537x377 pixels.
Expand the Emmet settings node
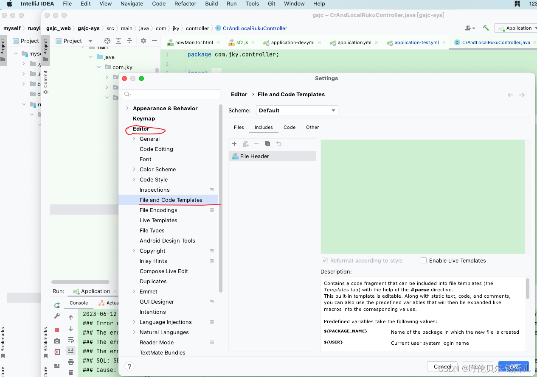134,291
